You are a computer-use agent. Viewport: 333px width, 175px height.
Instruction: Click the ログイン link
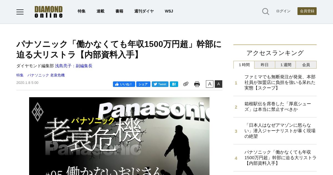283,11
